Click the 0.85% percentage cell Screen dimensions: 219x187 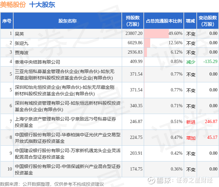tap(176, 61)
